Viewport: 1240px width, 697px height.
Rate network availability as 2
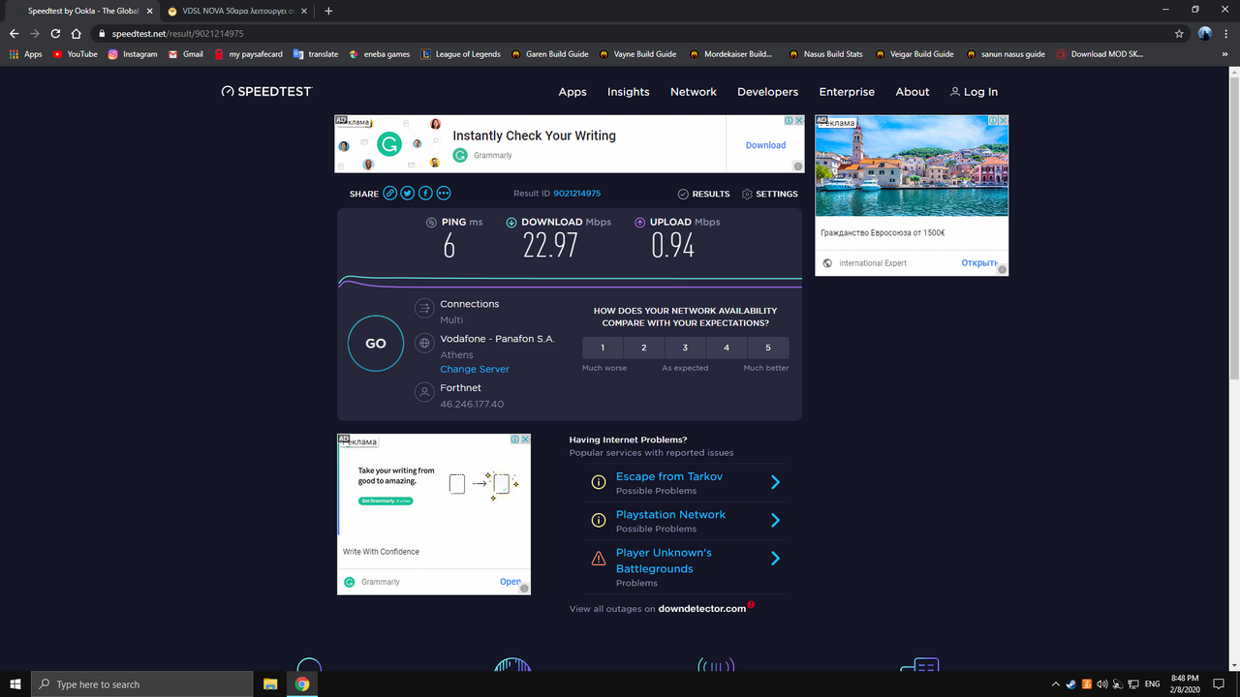[644, 348]
